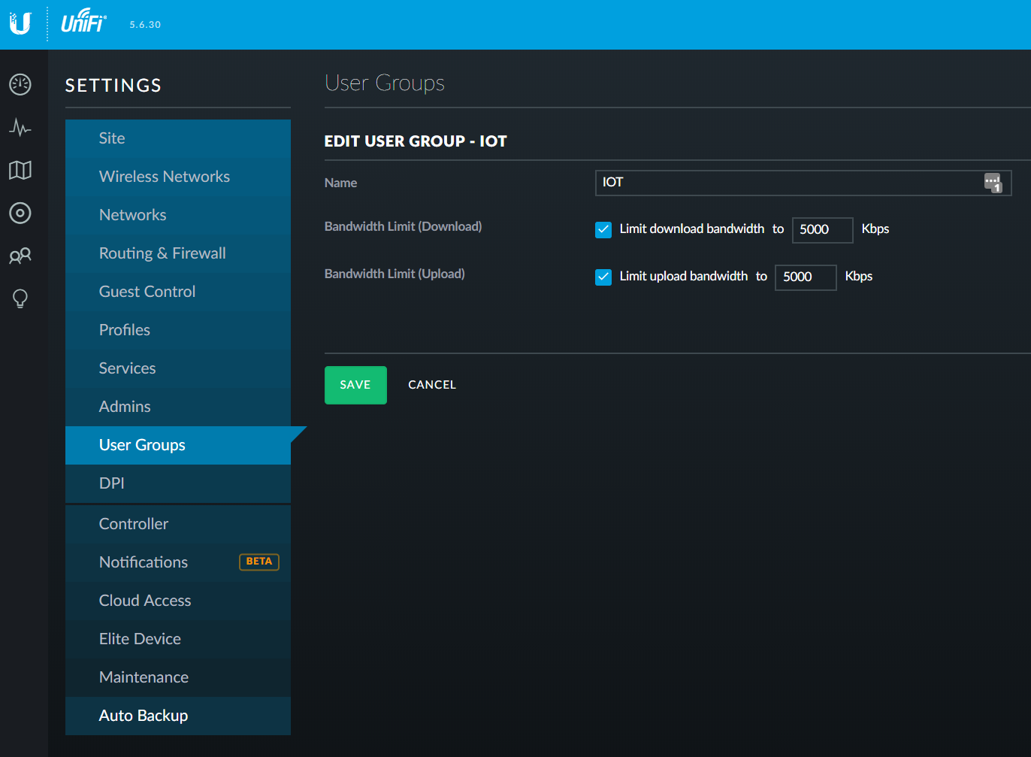Click the UniFi brand logo
This screenshot has height=757, width=1031.
pos(83,20)
